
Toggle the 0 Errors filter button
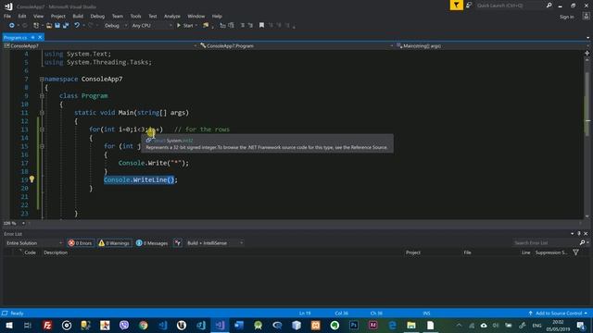pos(81,243)
